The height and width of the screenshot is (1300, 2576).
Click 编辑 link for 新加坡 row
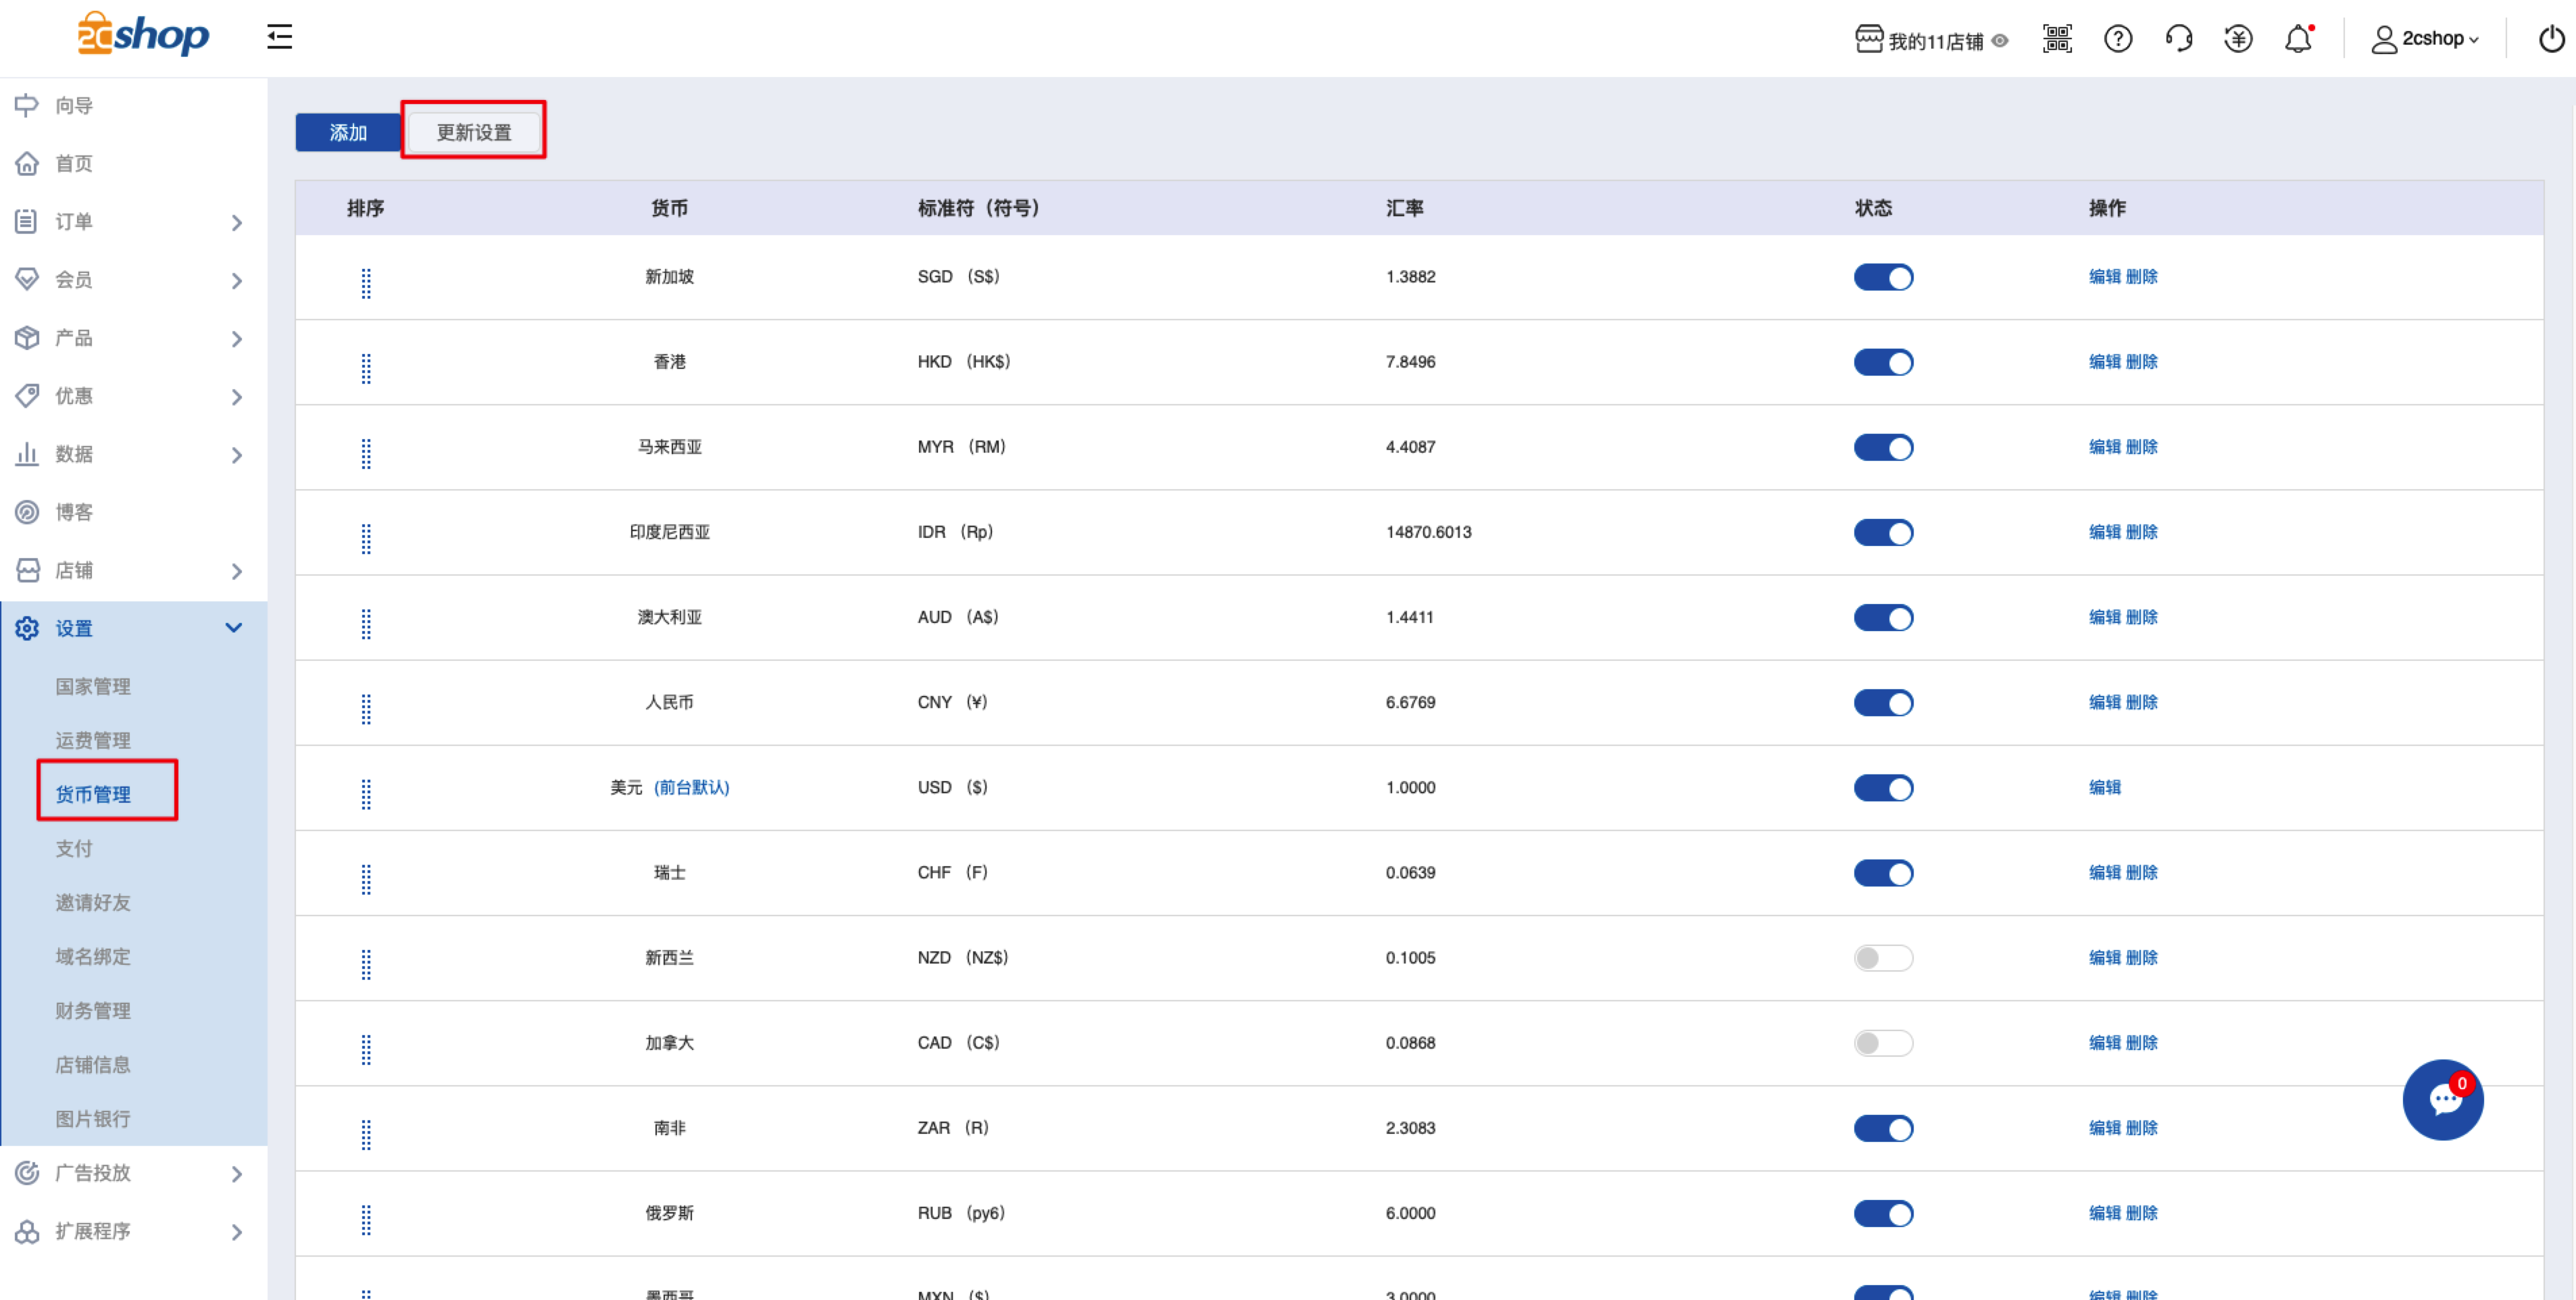pos(2104,277)
